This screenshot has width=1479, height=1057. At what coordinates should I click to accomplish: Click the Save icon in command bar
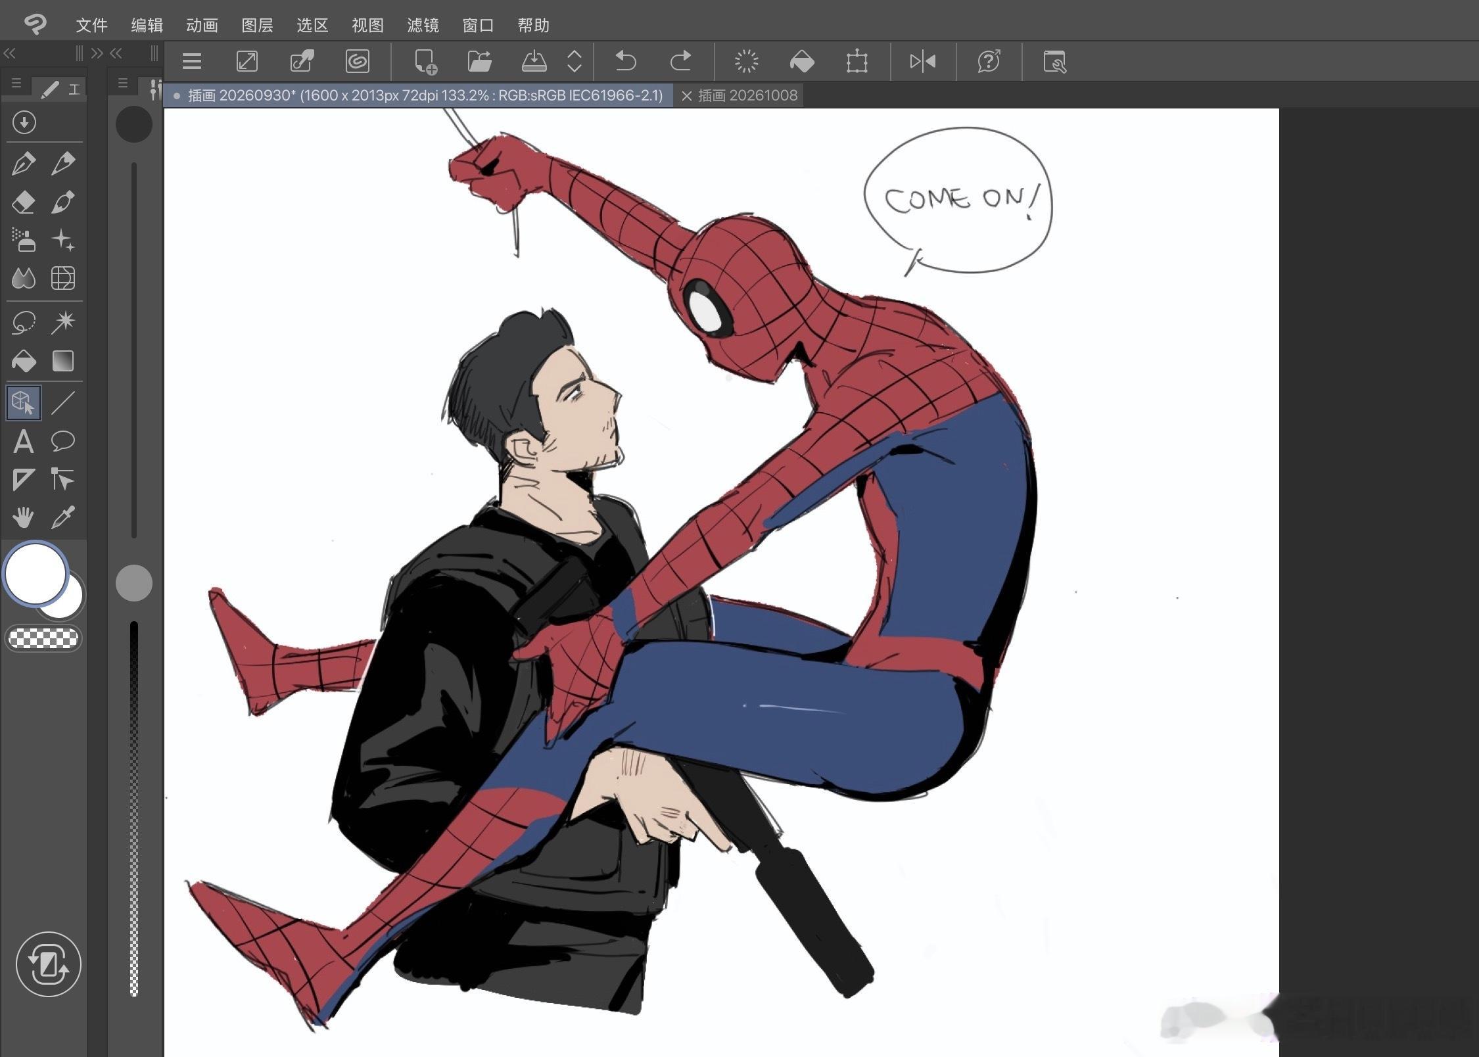click(534, 61)
